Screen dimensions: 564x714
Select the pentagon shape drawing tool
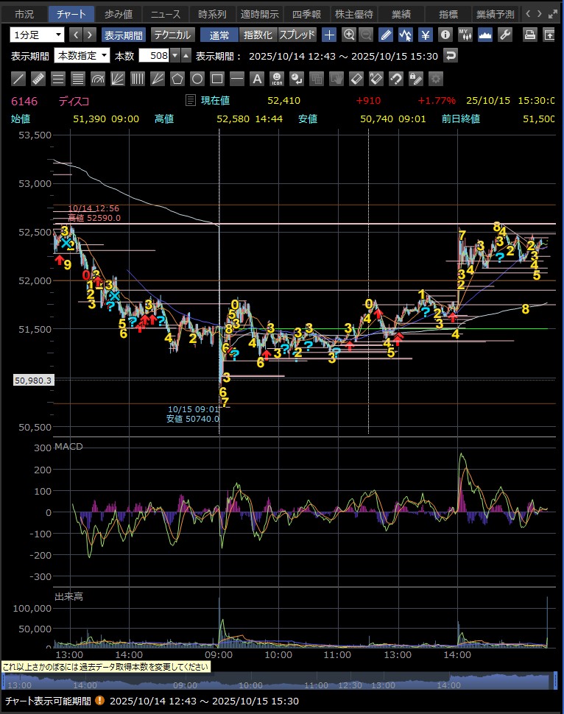pos(177,78)
